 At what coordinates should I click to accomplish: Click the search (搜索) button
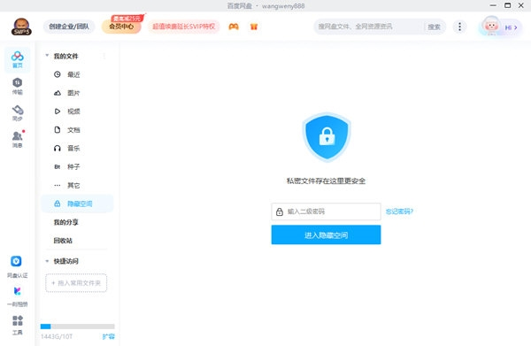(x=435, y=27)
